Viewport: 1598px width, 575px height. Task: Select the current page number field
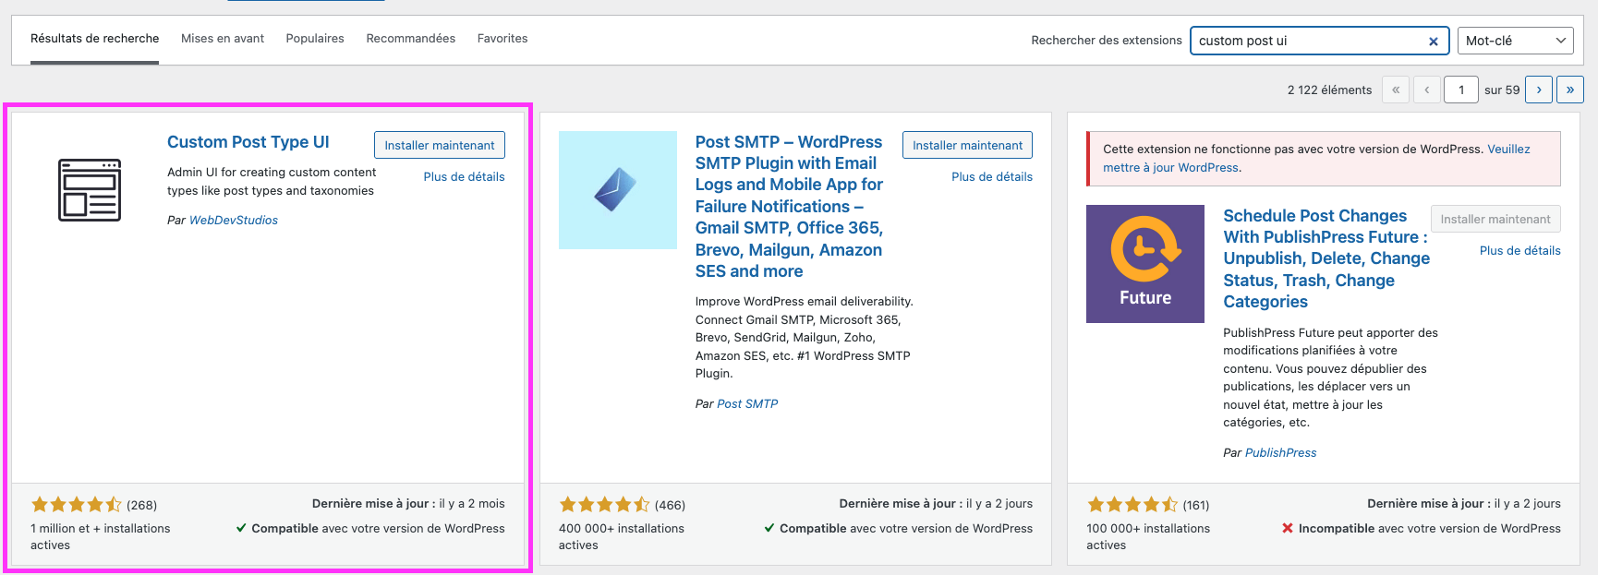pos(1461,90)
